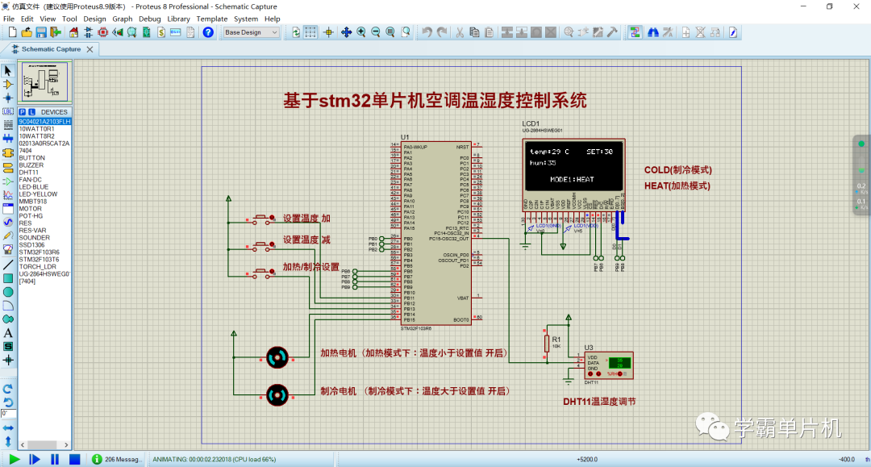The width and height of the screenshot is (871, 467).
Task: Select 9C04021A2103FLH device entry
Action: click(x=44, y=122)
